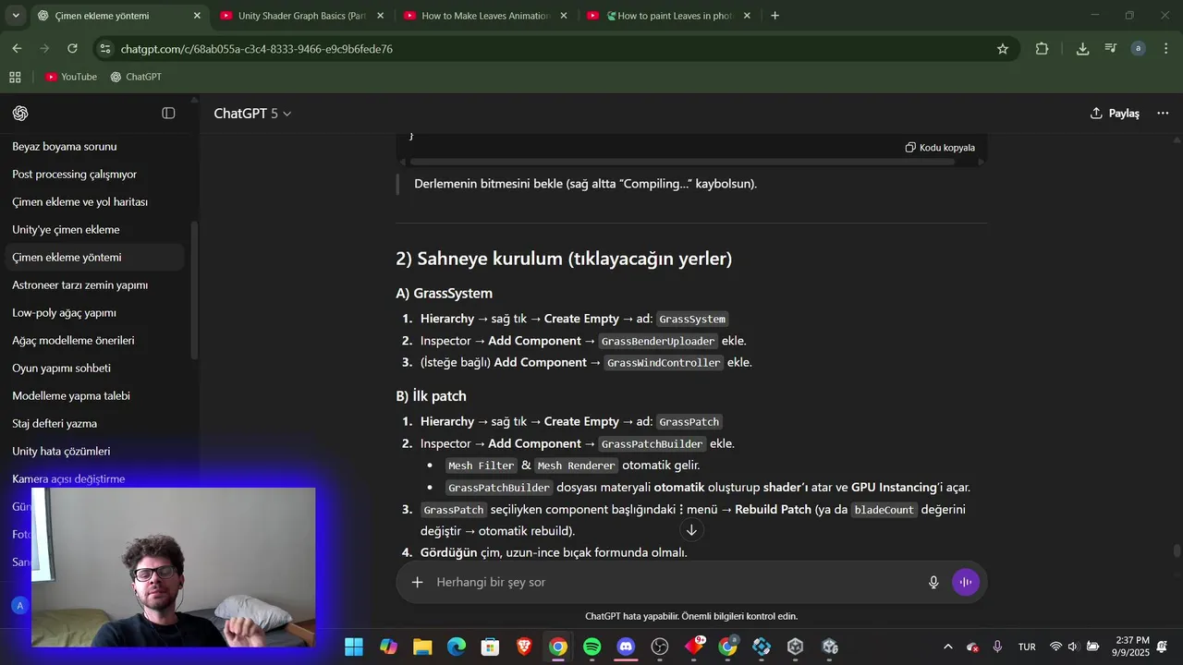The width and height of the screenshot is (1183, 665).
Task: Open the Chrome profile avatar
Action: pyautogui.click(x=1139, y=49)
